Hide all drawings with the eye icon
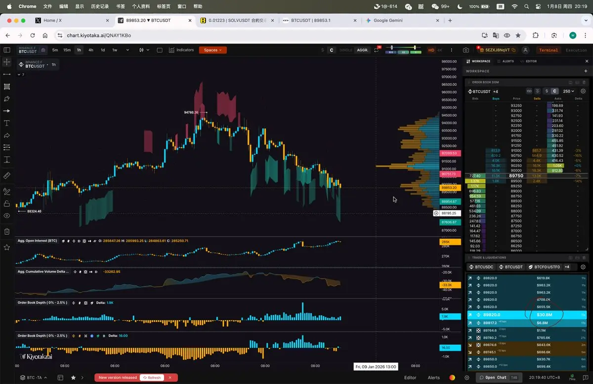The width and height of the screenshot is (593, 384). click(7, 216)
